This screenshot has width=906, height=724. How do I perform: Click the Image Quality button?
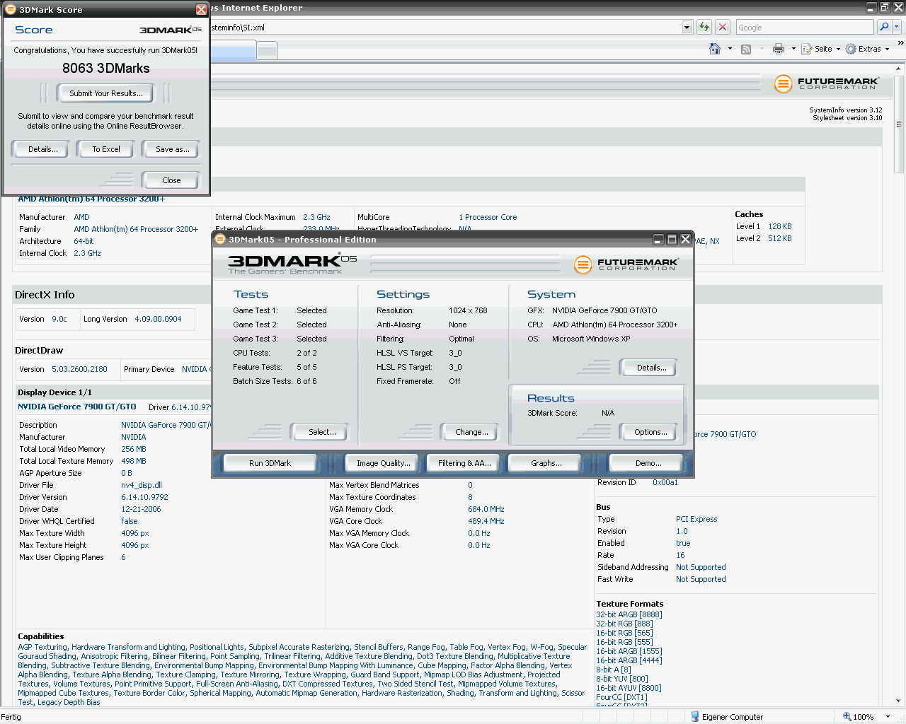click(x=383, y=463)
